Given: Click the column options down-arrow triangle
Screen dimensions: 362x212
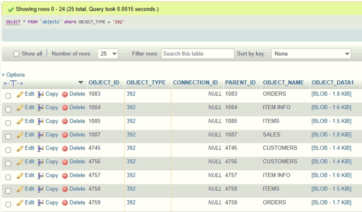Looking at the screenshot, I should click(81, 83).
